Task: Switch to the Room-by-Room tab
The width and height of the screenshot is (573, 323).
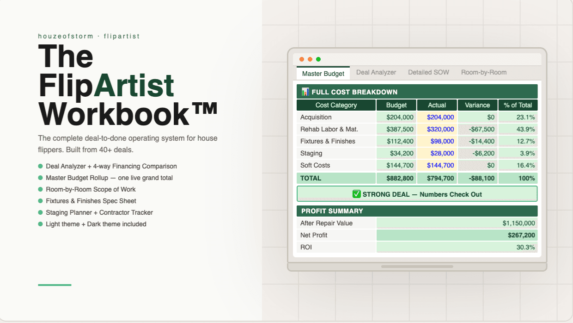Action: (484, 72)
